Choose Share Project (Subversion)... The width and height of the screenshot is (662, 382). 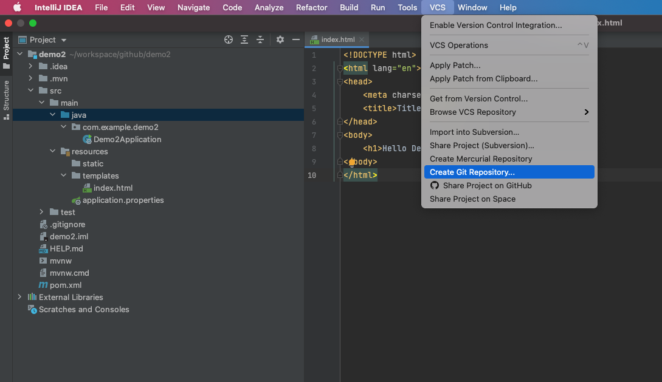point(509,146)
